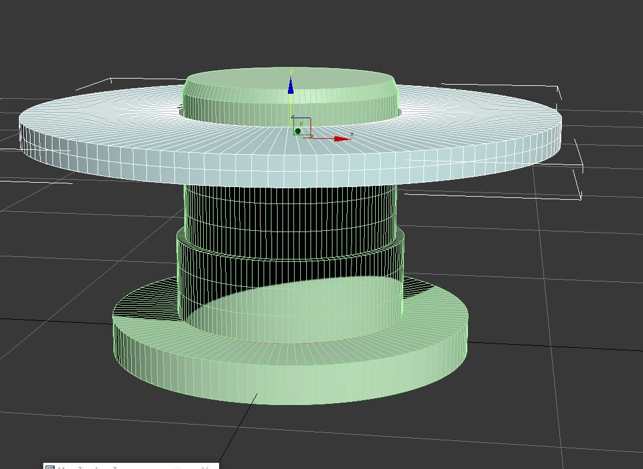643x469 pixels.
Task: Click the blue Z-axis arrow of the gizmo
Action: (291, 86)
